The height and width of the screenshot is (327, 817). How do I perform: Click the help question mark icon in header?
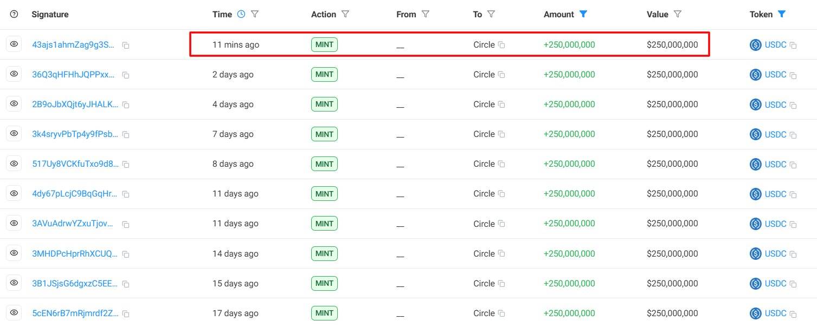(14, 15)
